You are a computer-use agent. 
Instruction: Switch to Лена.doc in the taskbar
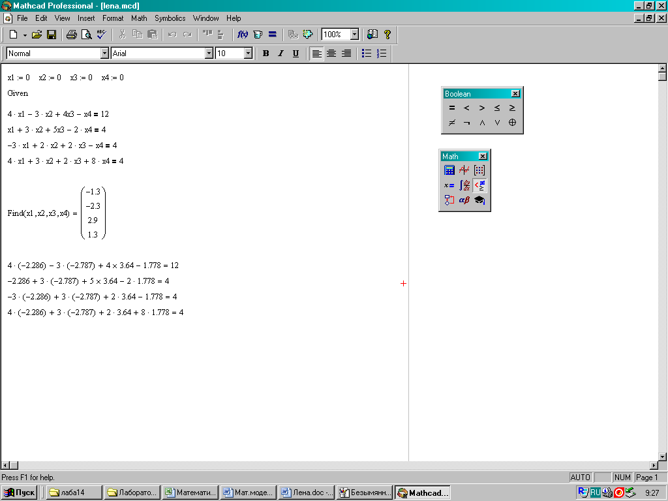[306, 493]
